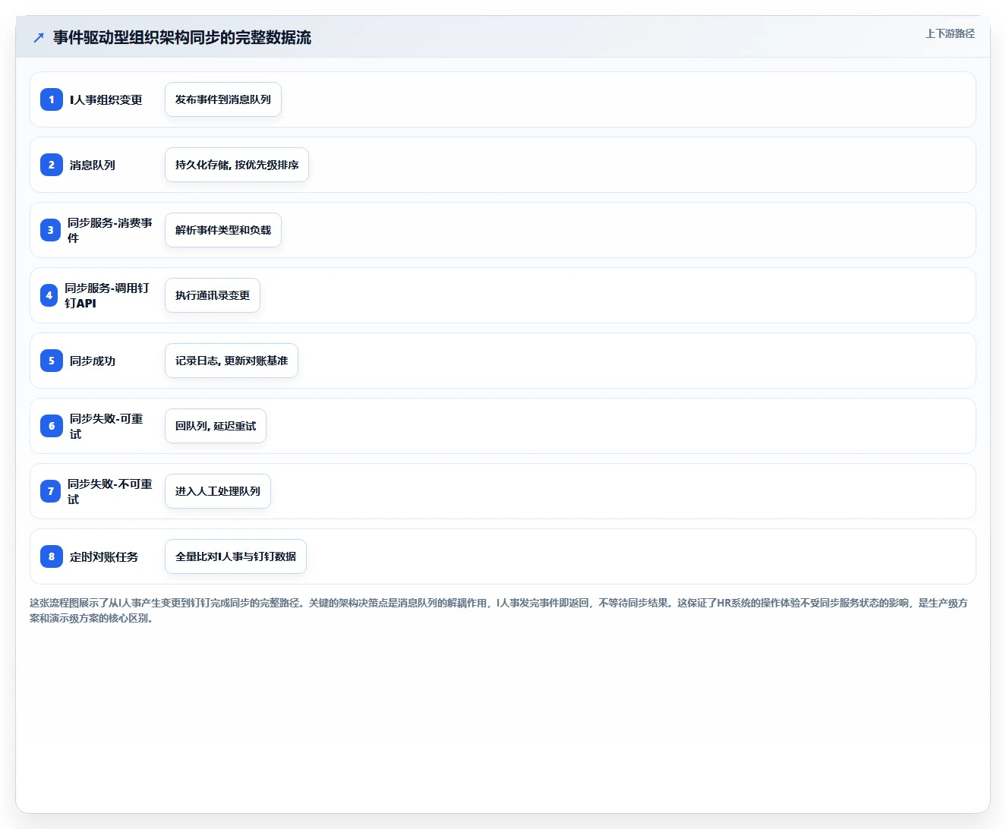Select step 6 number badge
The image size is (1006, 829).
point(52,426)
